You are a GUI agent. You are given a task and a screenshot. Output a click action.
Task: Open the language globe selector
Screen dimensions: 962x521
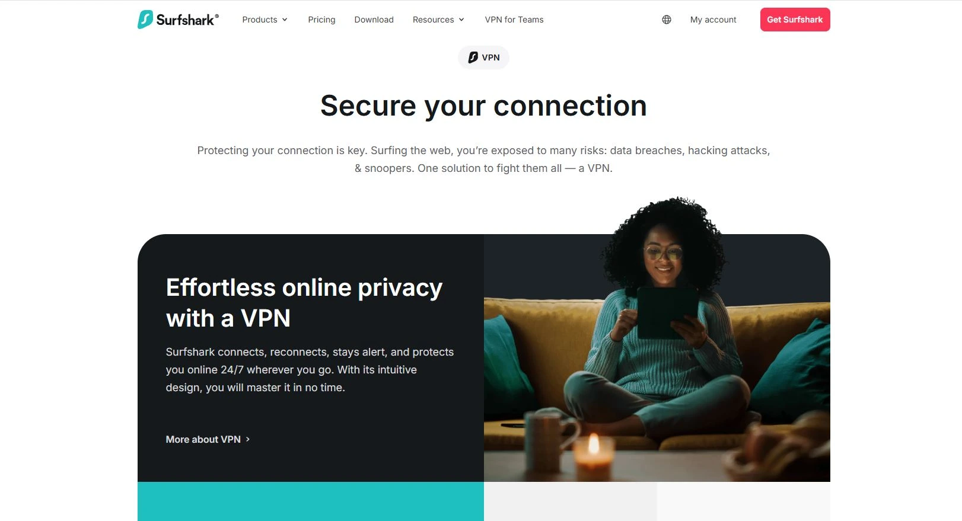[667, 20]
